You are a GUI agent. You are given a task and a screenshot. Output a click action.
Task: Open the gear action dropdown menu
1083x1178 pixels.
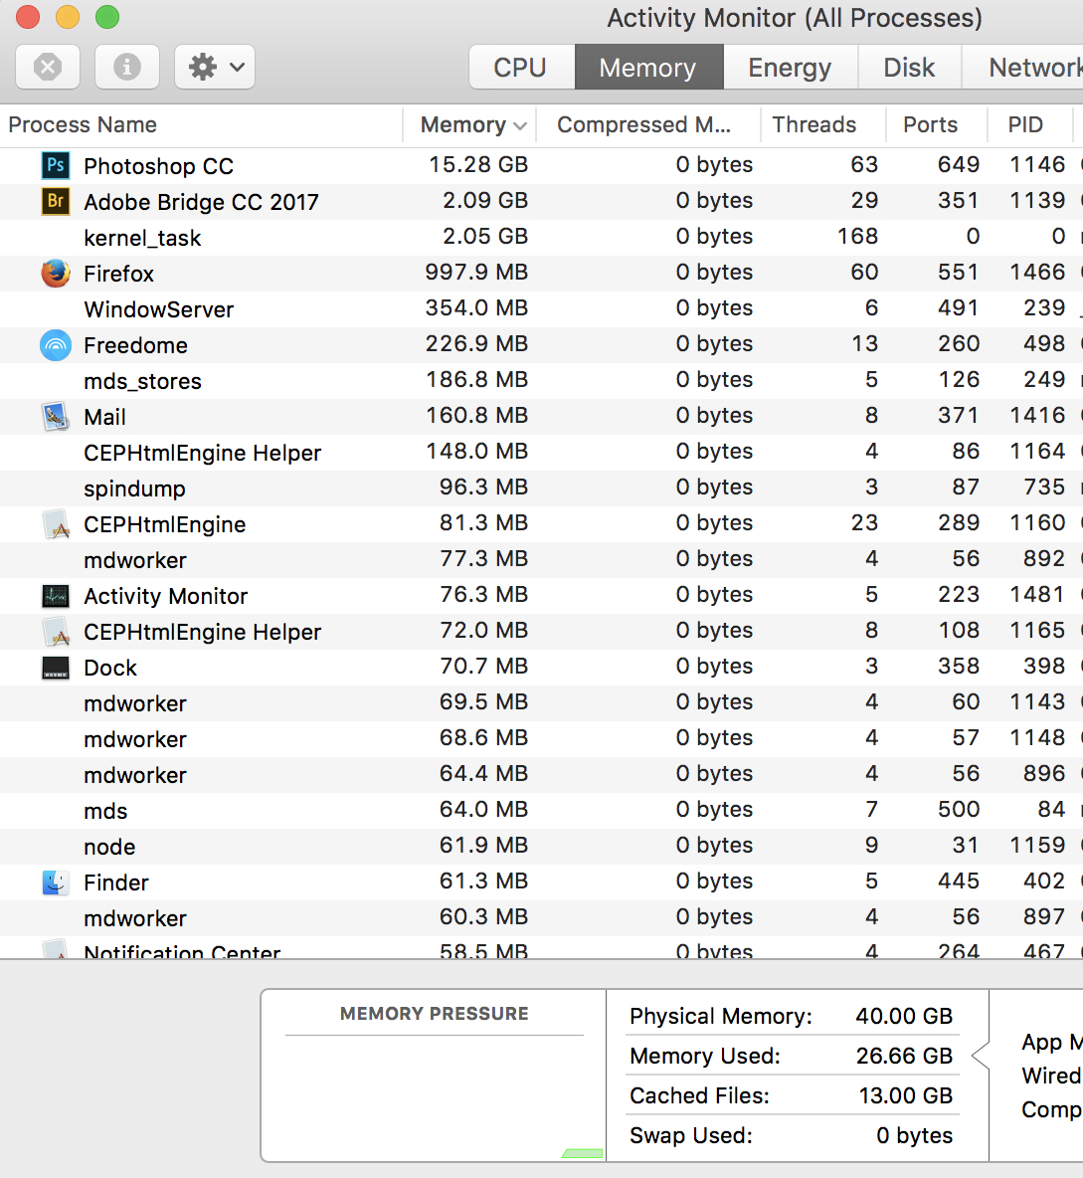point(215,67)
